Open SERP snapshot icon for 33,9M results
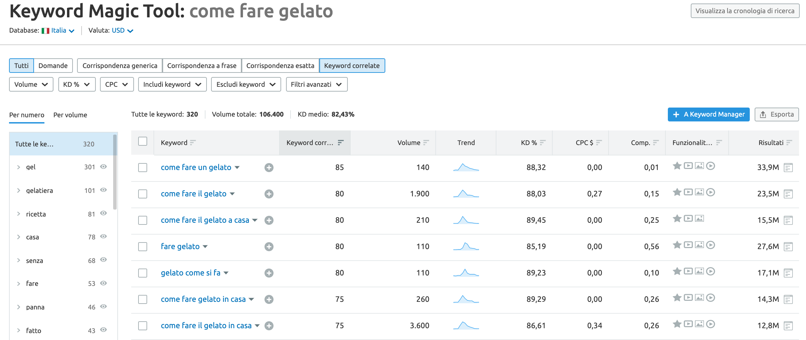 click(788, 168)
